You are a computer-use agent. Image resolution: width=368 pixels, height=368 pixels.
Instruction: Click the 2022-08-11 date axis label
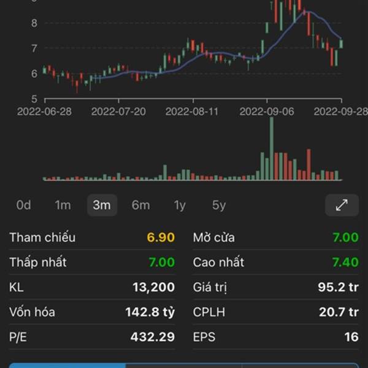pyautogui.click(x=192, y=112)
